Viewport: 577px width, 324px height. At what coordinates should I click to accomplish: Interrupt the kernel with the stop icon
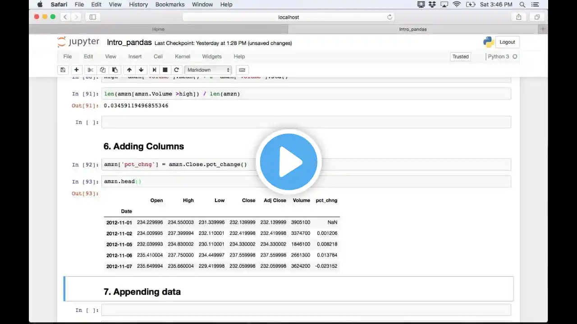click(x=165, y=70)
